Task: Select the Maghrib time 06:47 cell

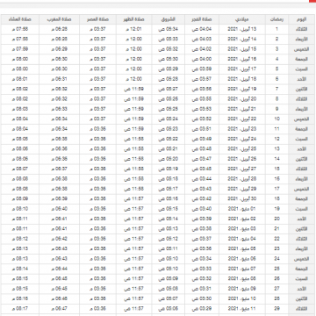Action: pos(59,309)
